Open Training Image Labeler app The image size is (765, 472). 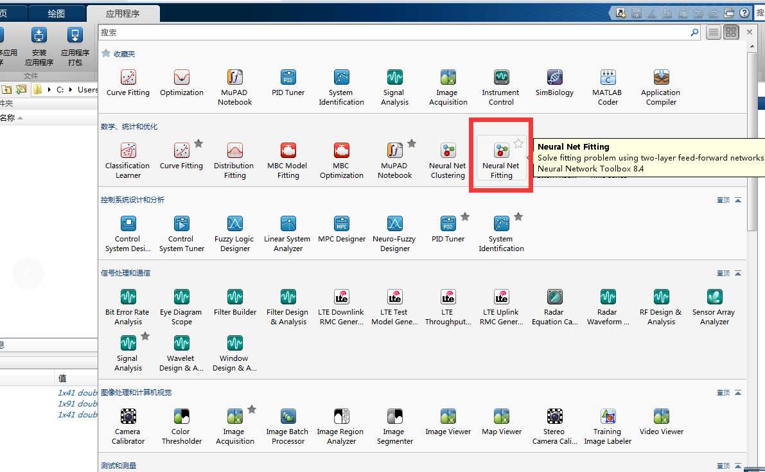click(x=608, y=426)
